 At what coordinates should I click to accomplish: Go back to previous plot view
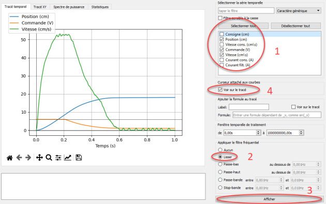point(19,158)
